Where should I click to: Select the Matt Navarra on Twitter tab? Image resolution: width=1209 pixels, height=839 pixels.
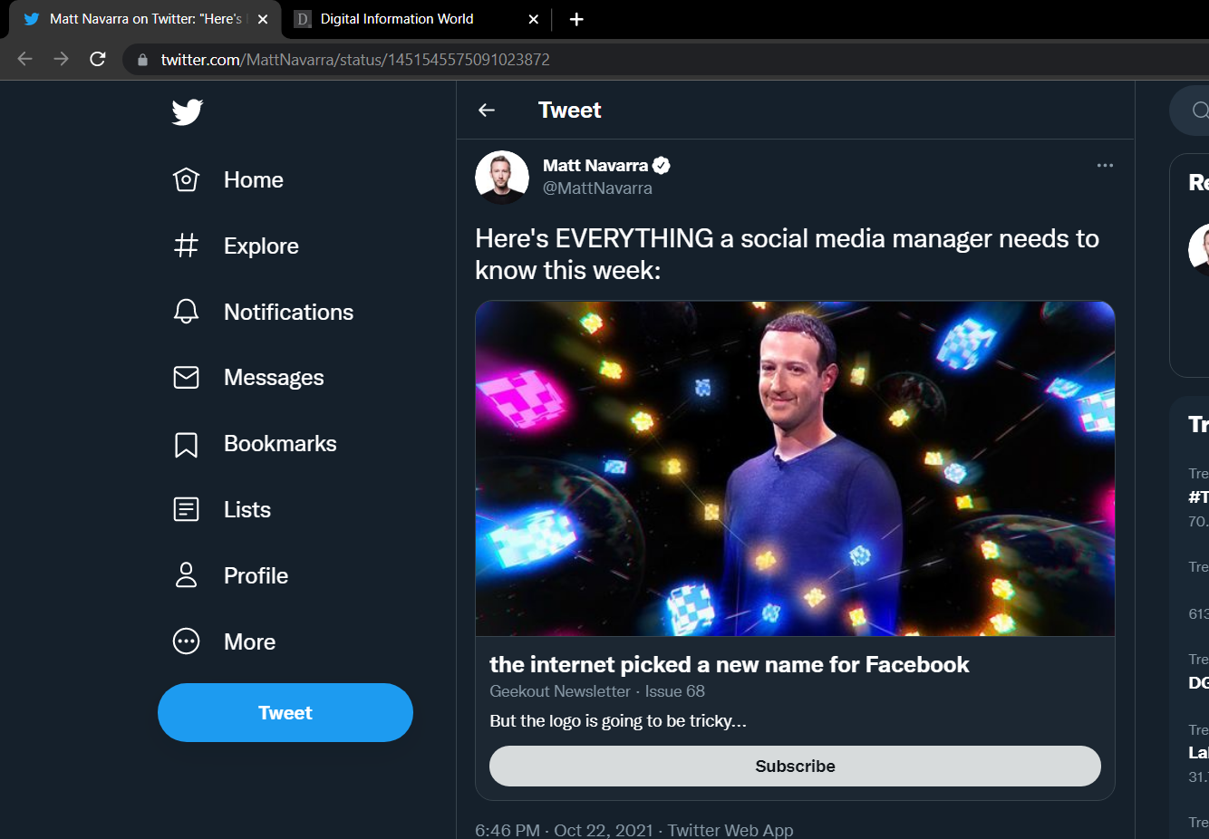[x=145, y=19]
